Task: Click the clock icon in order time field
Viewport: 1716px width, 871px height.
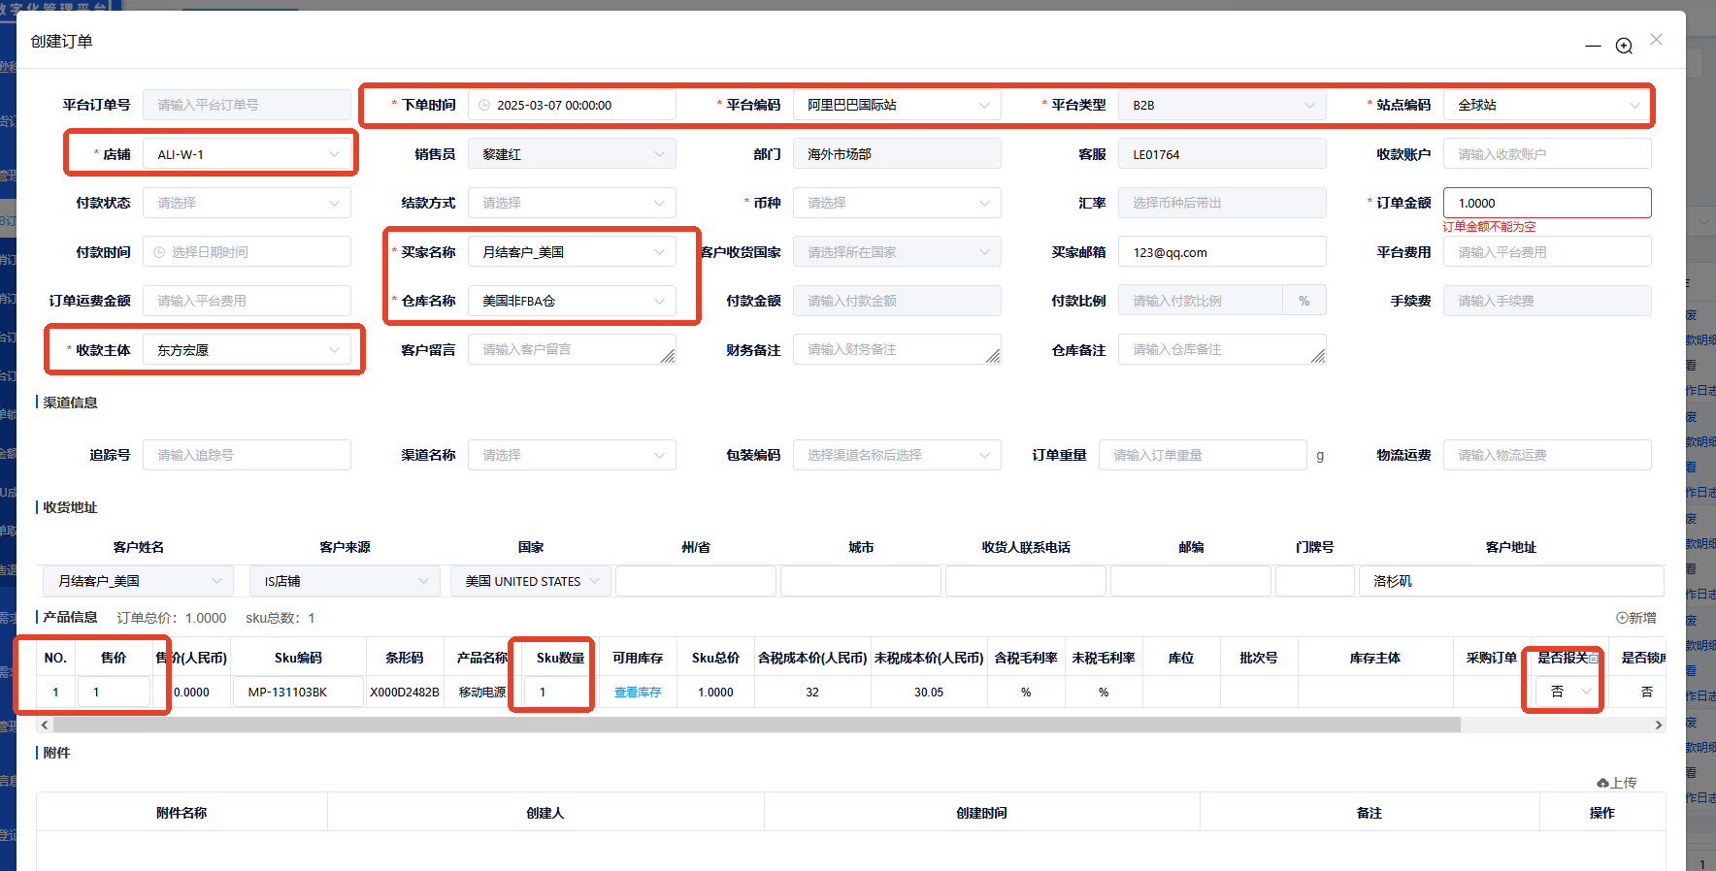Action: pyautogui.click(x=484, y=106)
